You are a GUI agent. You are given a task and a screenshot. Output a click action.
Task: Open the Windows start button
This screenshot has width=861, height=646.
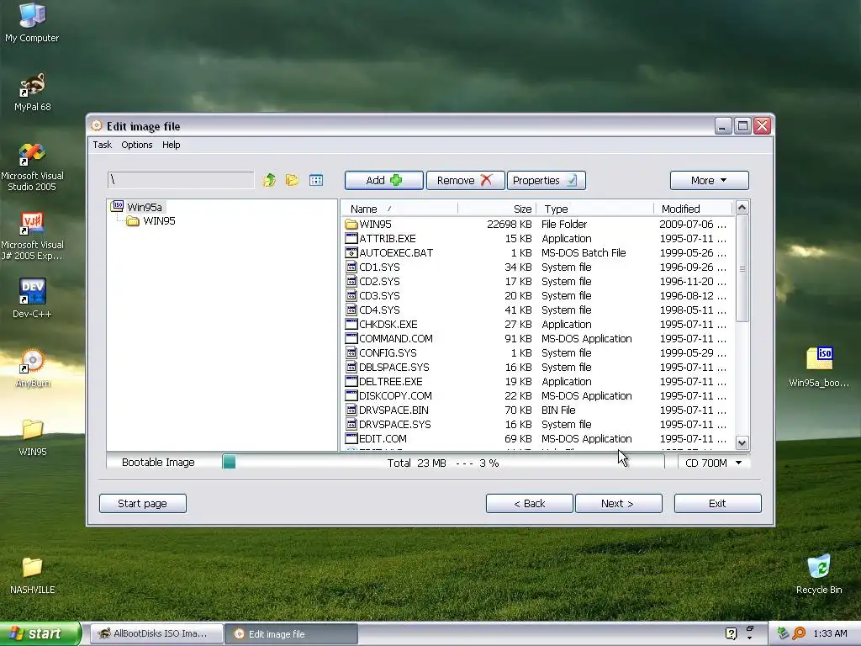point(40,633)
